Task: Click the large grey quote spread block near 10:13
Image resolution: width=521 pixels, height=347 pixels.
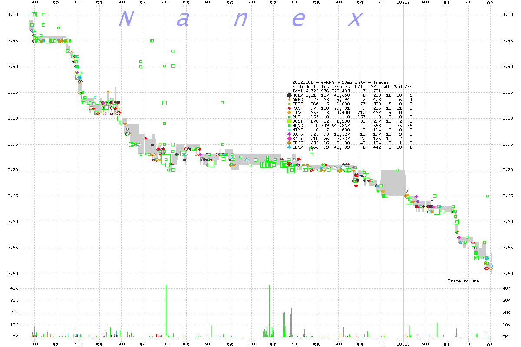Action: (x=393, y=183)
